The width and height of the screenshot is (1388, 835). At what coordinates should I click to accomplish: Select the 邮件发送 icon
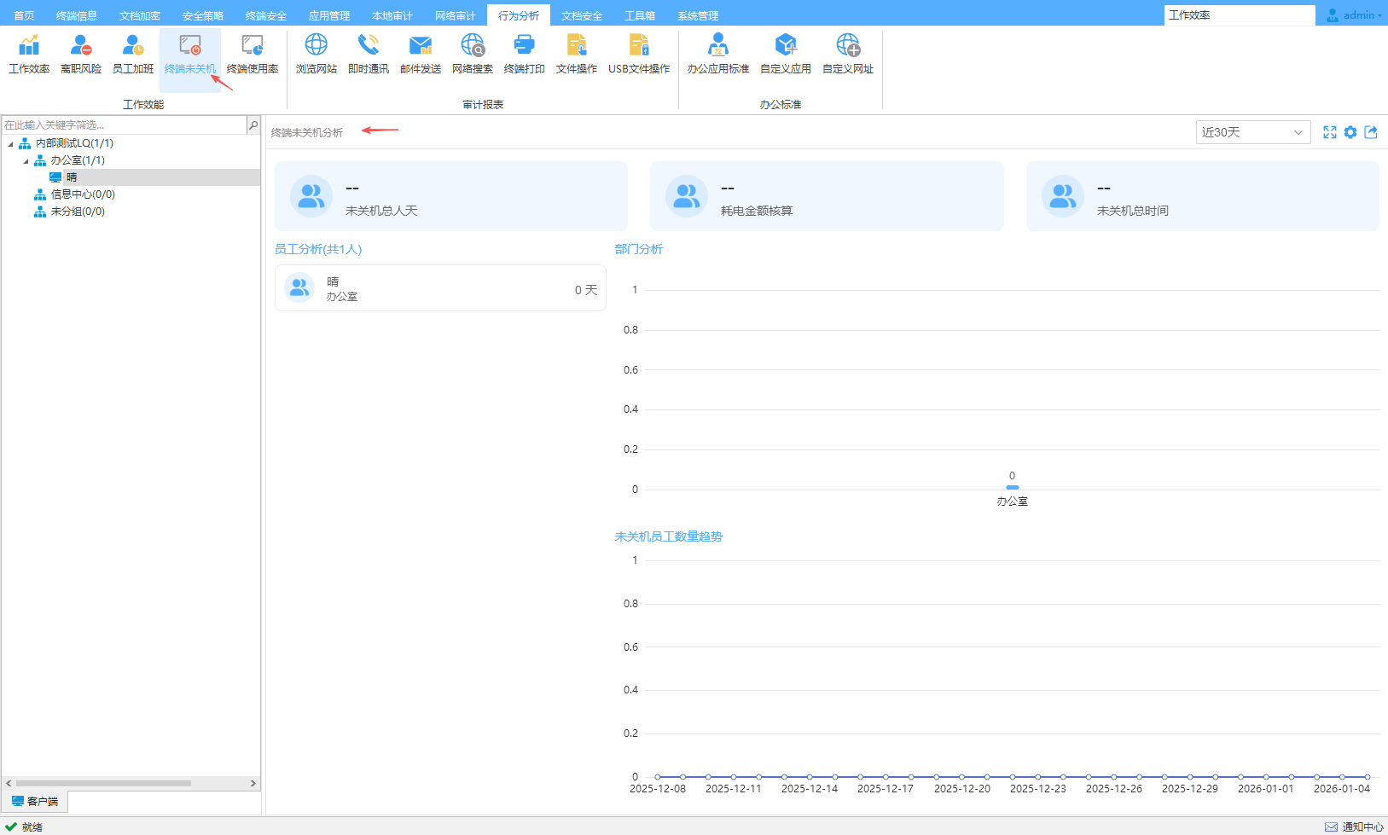point(420,54)
